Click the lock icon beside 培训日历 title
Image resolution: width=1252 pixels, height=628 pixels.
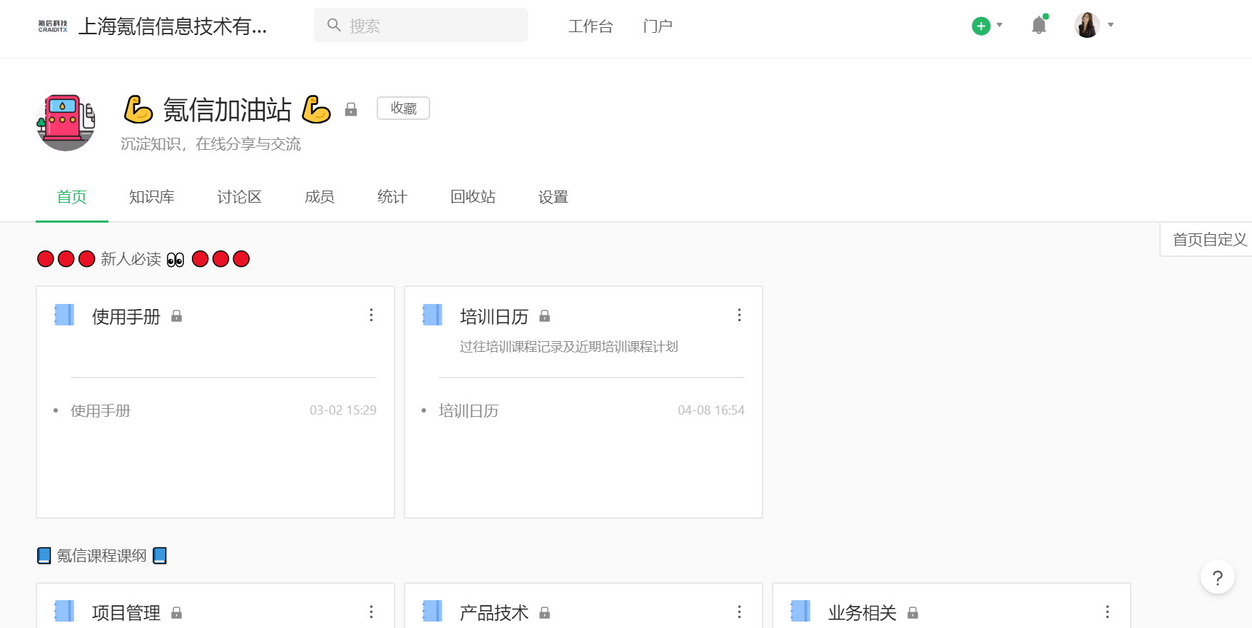545,316
